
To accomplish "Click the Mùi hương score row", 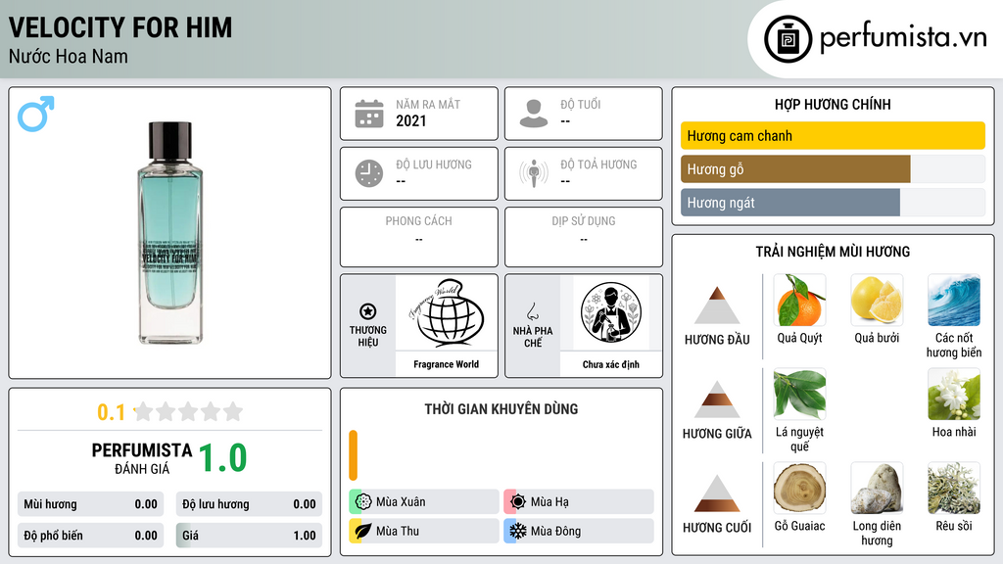I will click(x=91, y=504).
